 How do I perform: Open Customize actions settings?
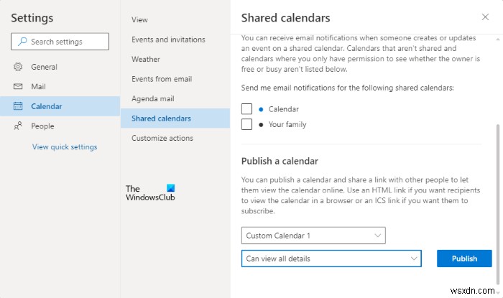tap(162, 138)
